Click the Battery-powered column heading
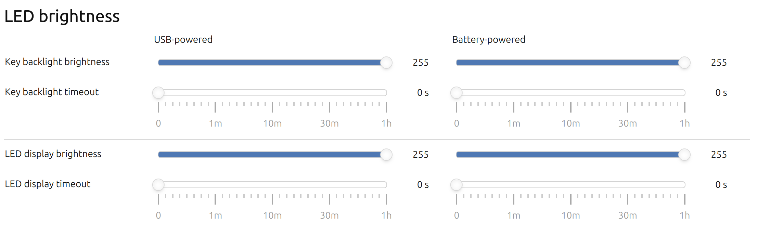Screen dimensions: 757x234 point(489,40)
